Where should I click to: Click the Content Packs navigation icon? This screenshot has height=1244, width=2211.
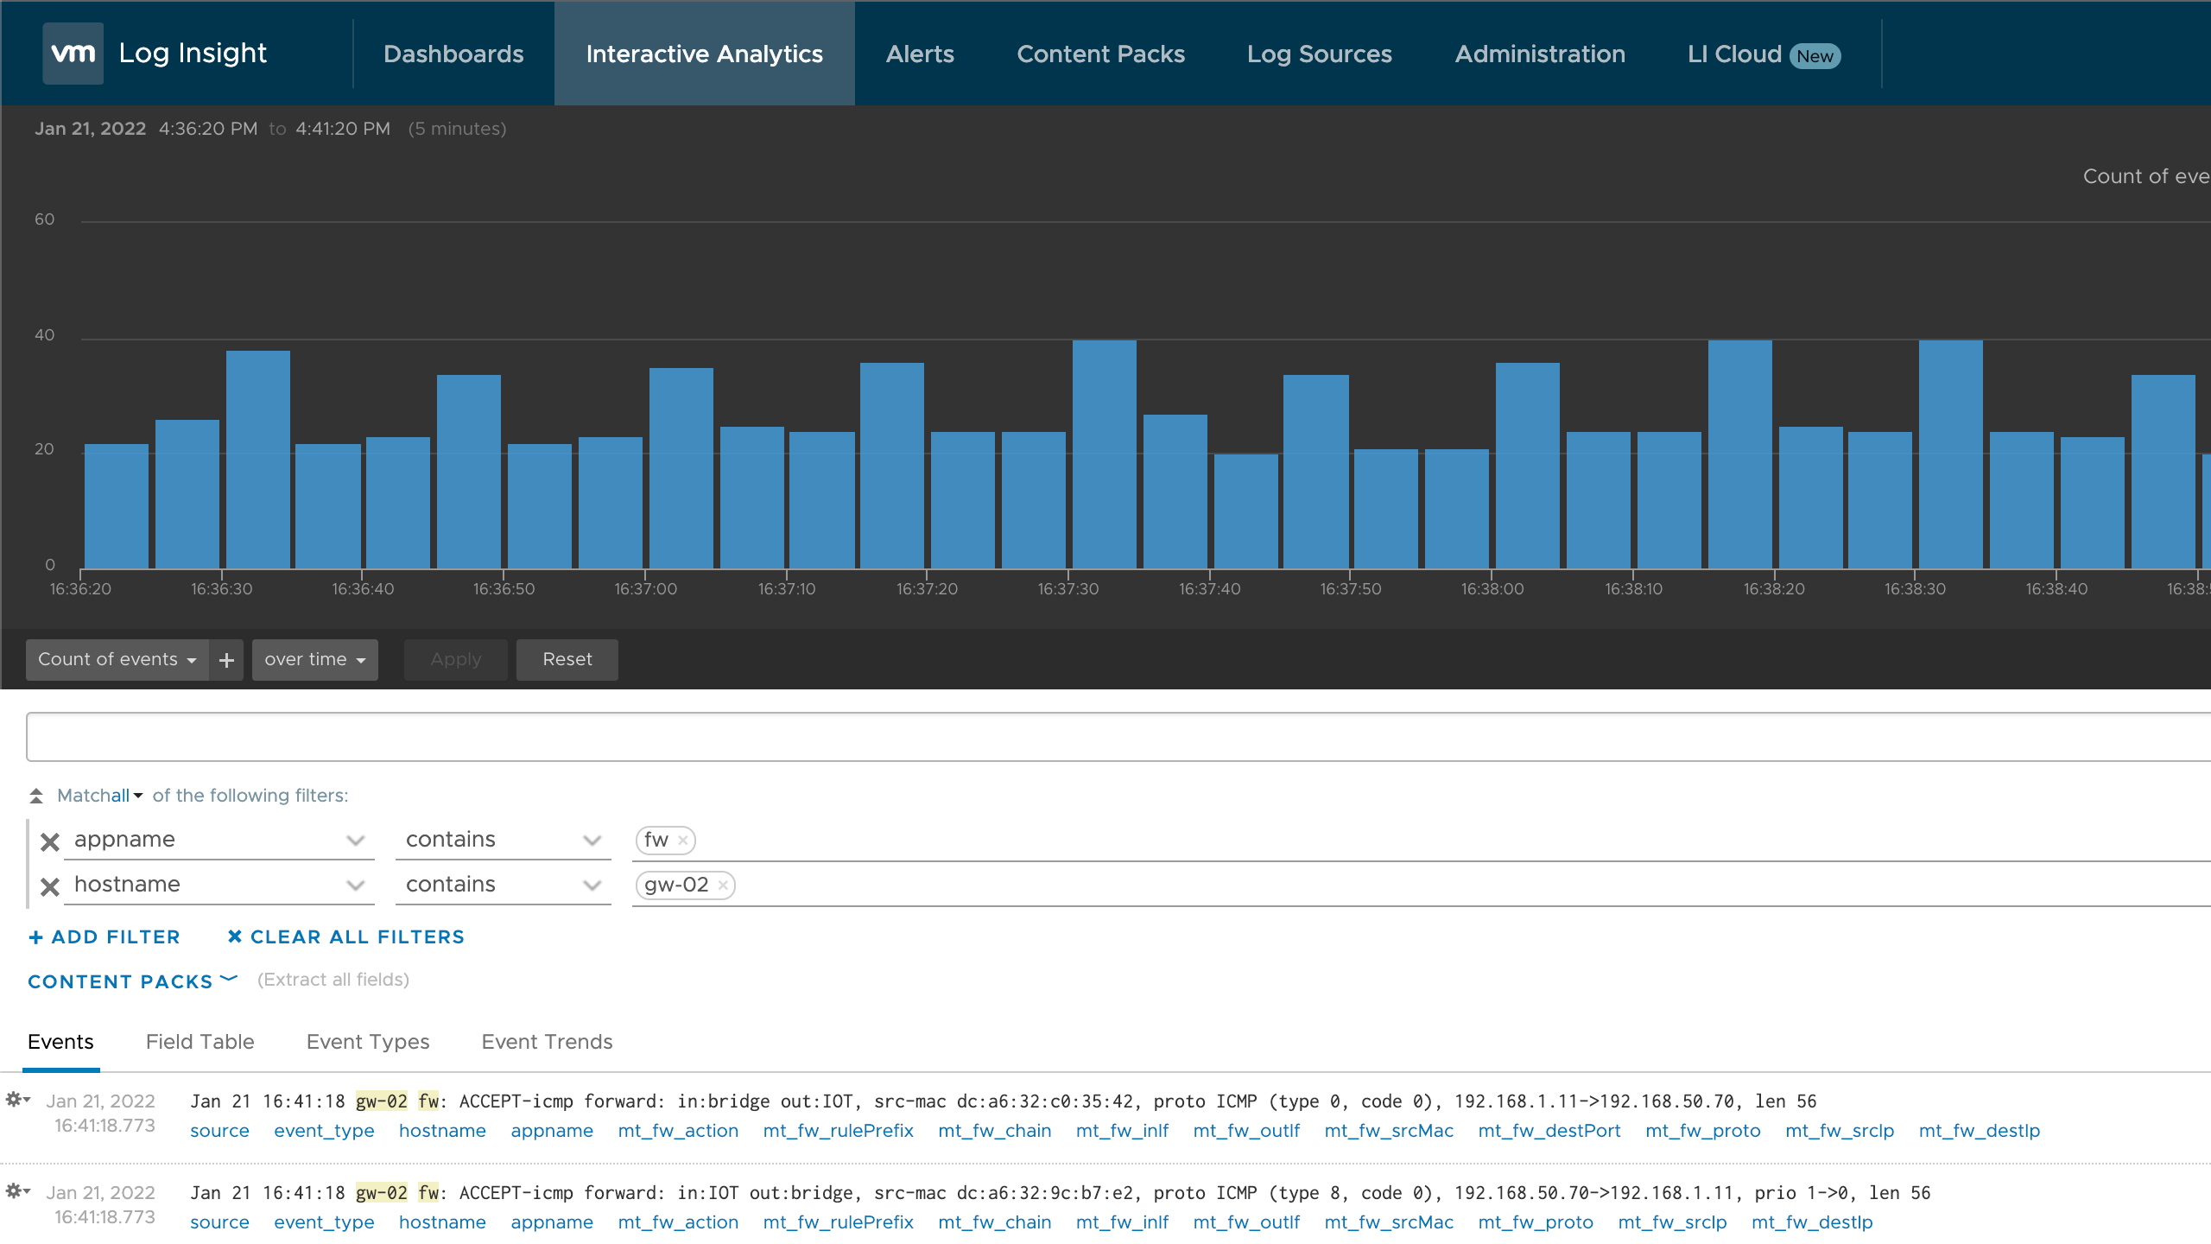coord(1099,54)
